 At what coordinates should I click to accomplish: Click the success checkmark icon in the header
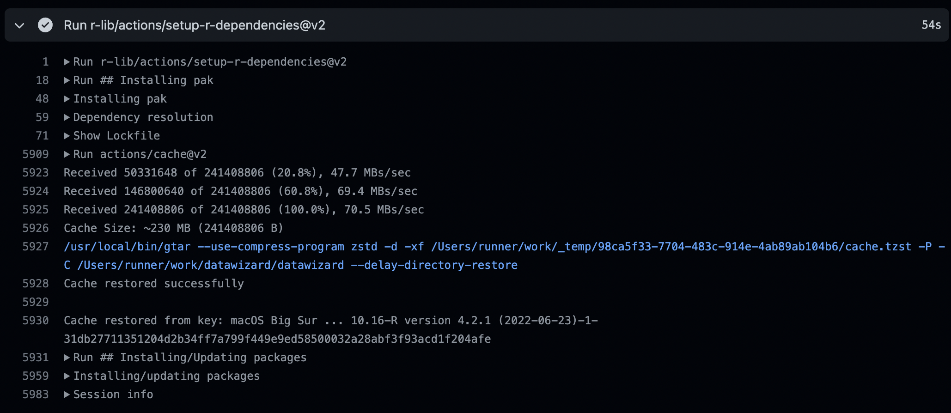(x=45, y=25)
